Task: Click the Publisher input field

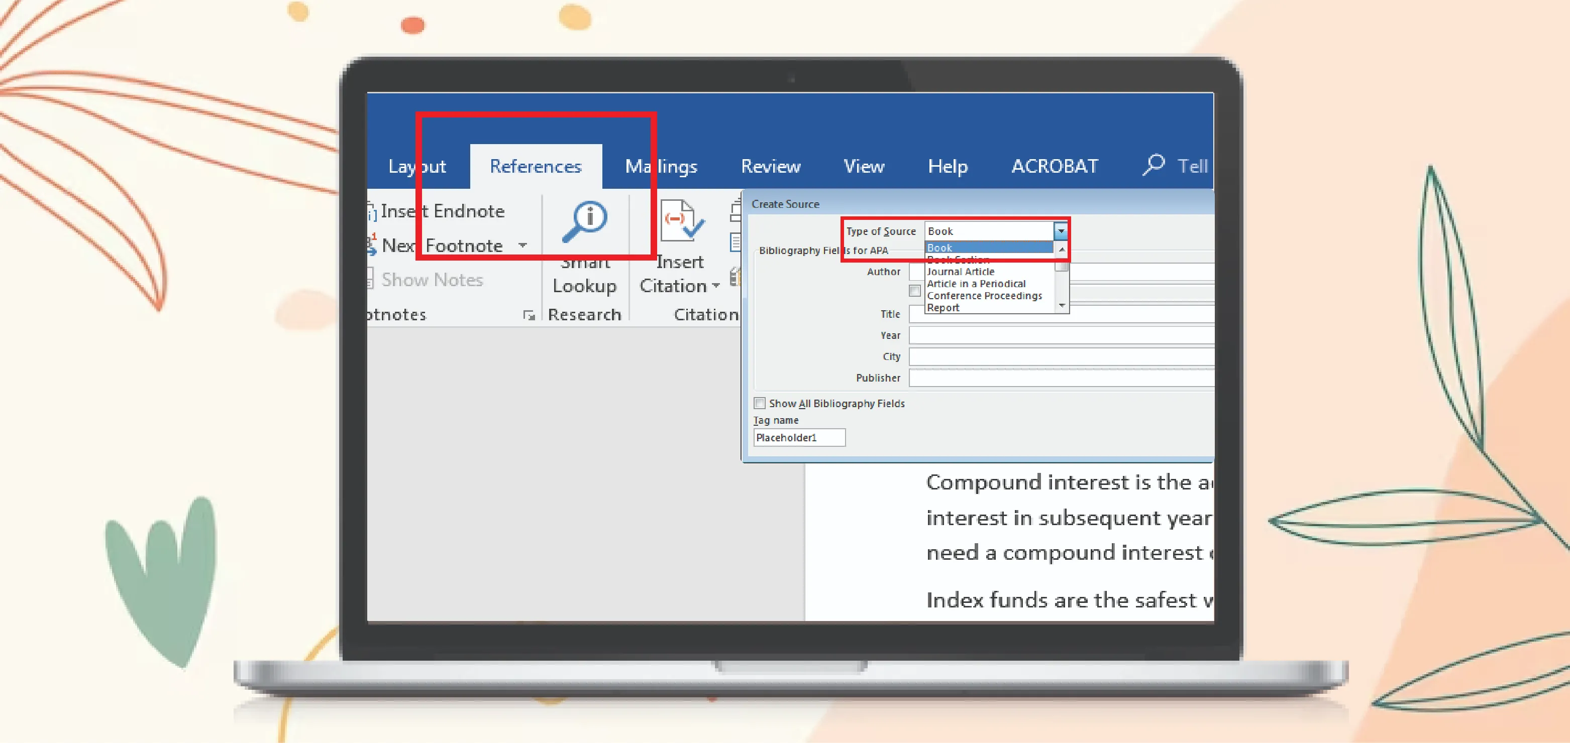Action: pos(1061,378)
